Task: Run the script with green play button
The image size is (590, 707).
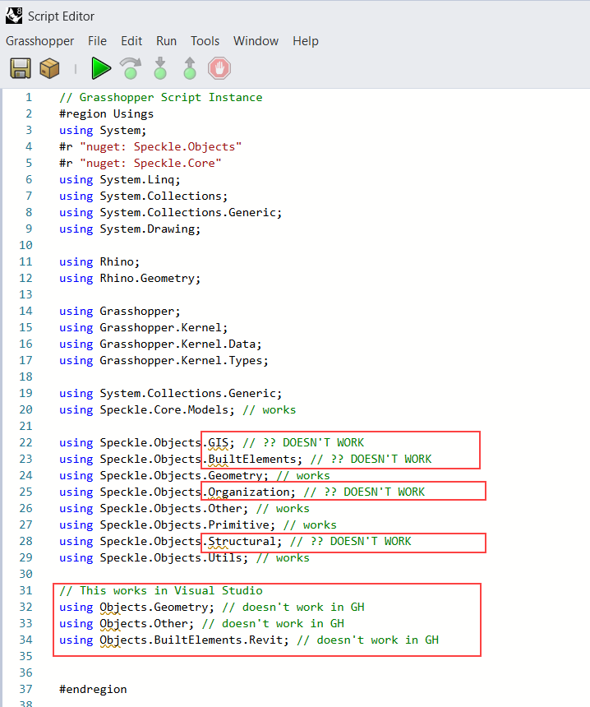Action: click(101, 68)
